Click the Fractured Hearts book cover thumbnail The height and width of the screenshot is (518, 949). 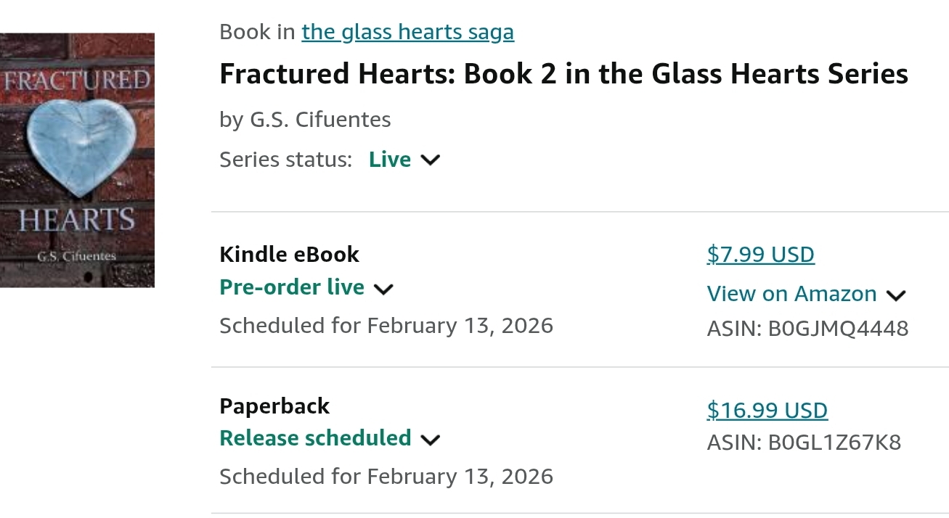click(x=76, y=160)
